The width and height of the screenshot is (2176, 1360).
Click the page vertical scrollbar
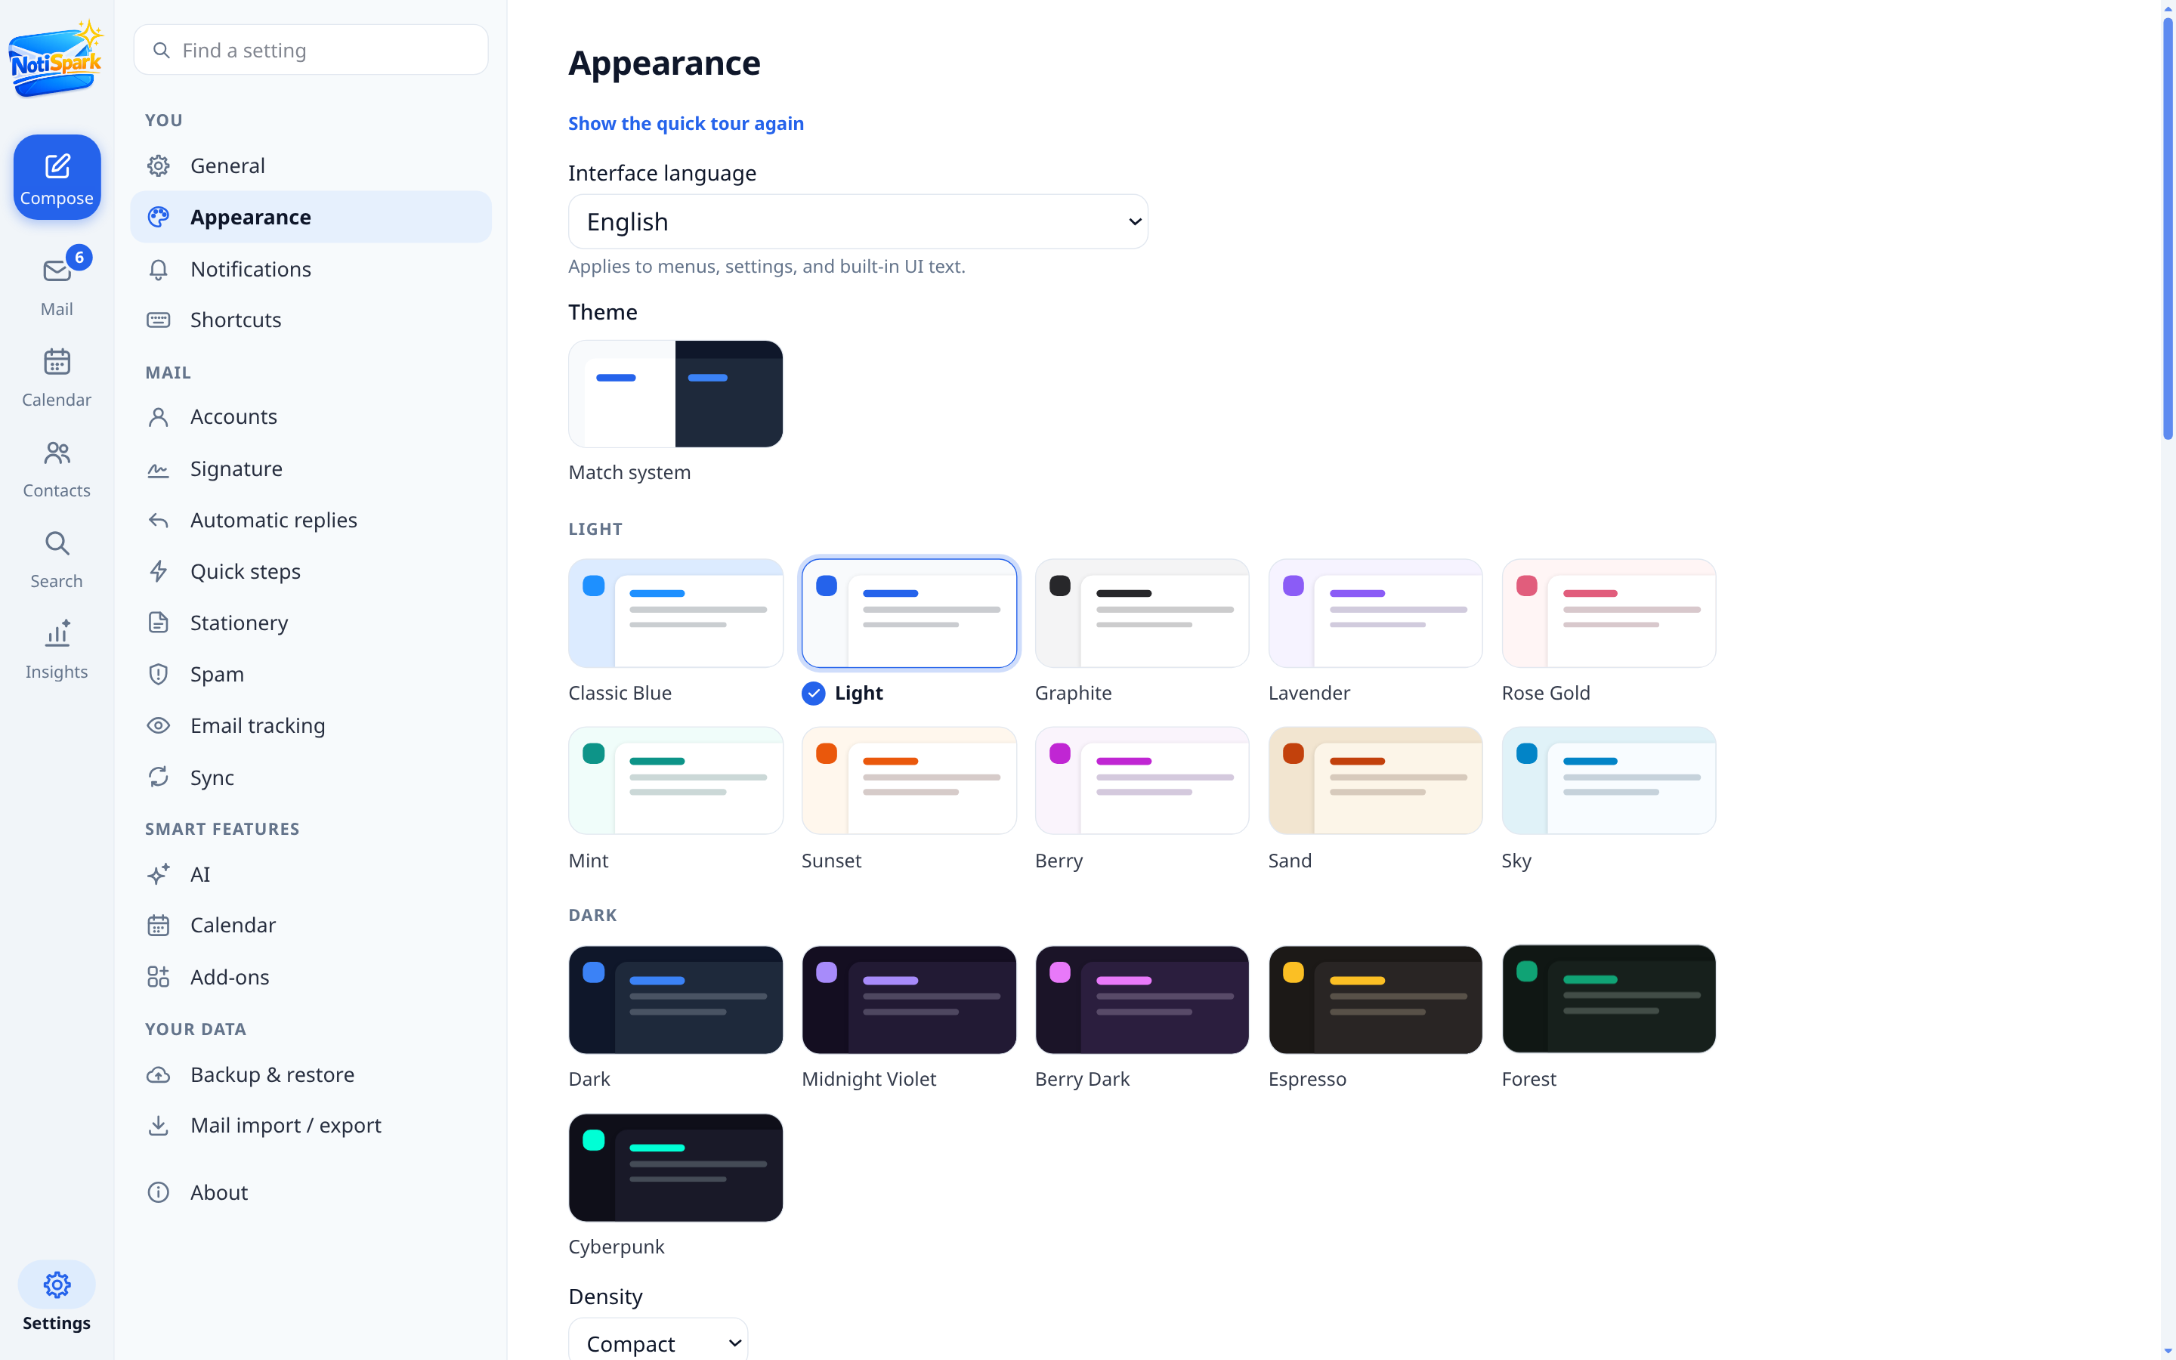point(2168,230)
